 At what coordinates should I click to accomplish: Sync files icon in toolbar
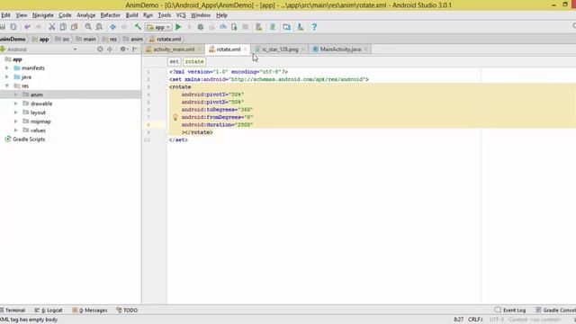[x=13, y=27]
